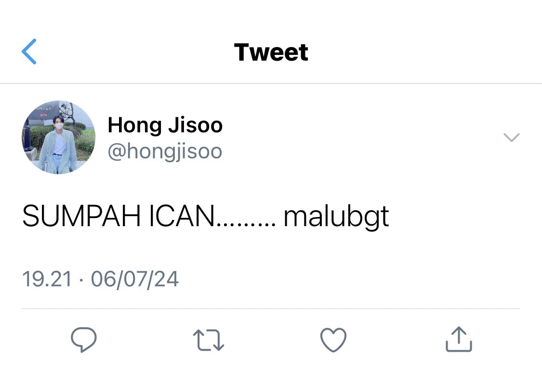Screen dimensions: 542x371
Task: Click the 19.21 timestamp
Action: click(47, 279)
